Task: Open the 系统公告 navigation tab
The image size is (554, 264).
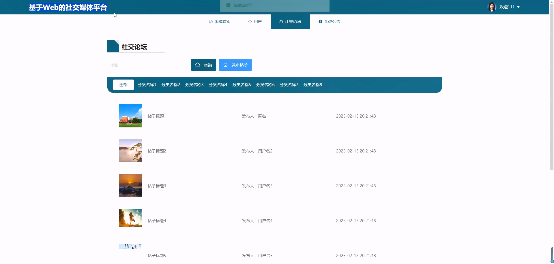Action: coord(329,22)
